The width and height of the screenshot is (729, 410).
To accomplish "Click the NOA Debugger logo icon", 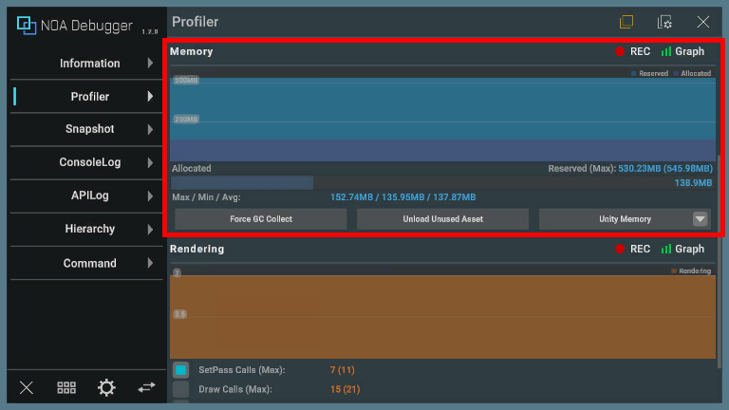I will [27, 26].
